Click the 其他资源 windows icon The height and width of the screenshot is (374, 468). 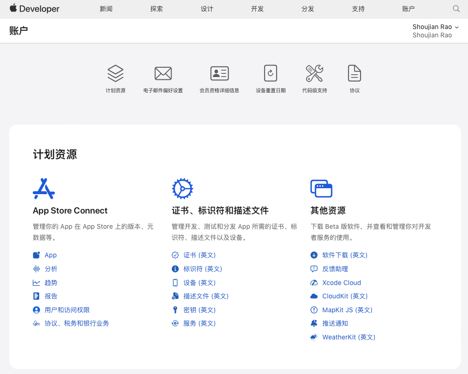click(321, 188)
